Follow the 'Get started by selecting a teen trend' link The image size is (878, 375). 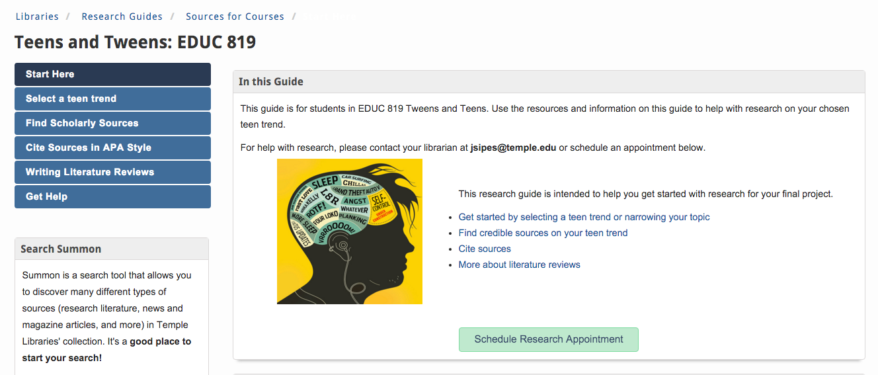point(584,217)
